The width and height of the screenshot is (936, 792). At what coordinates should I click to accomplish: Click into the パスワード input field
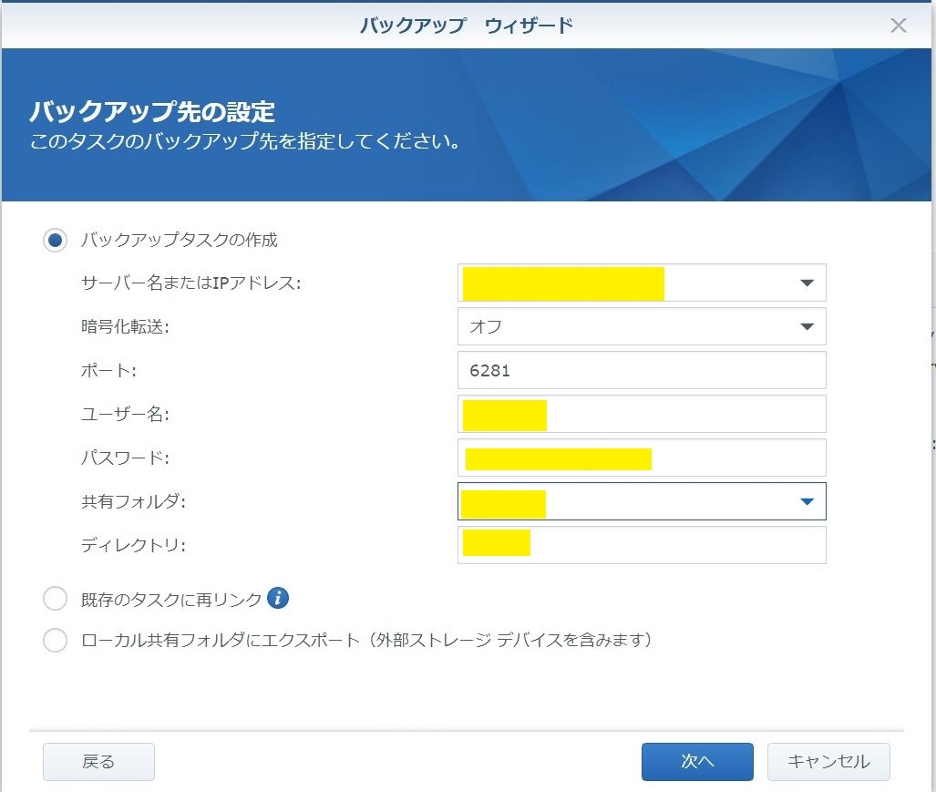(x=729, y=458)
